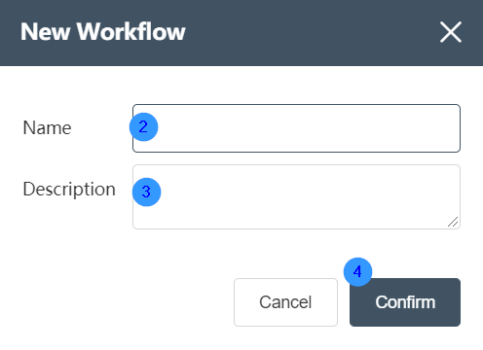
Task: Click the textarea resize grip icon
Action: 453,222
